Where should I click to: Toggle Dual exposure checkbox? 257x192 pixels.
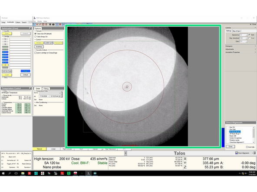coord(250,38)
